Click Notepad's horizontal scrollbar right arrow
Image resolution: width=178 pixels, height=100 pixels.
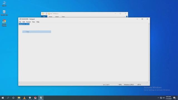[x=147, y=82]
